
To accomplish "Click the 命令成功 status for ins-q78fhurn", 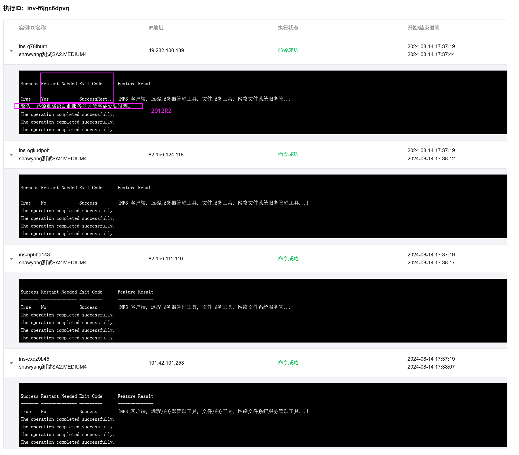I will 288,50.
